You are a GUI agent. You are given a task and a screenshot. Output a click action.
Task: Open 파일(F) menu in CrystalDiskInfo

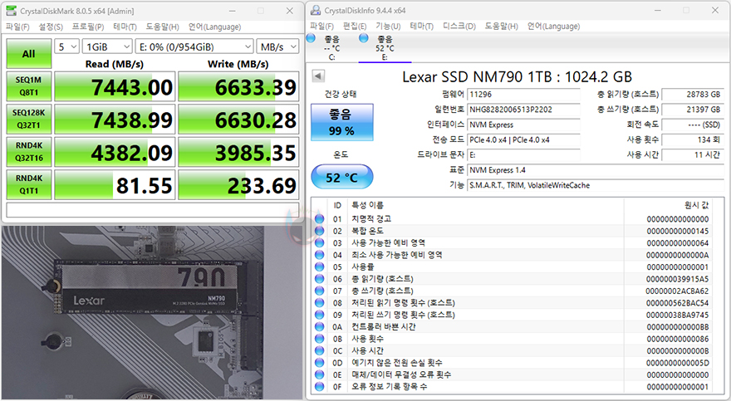pyautogui.click(x=322, y=26)
